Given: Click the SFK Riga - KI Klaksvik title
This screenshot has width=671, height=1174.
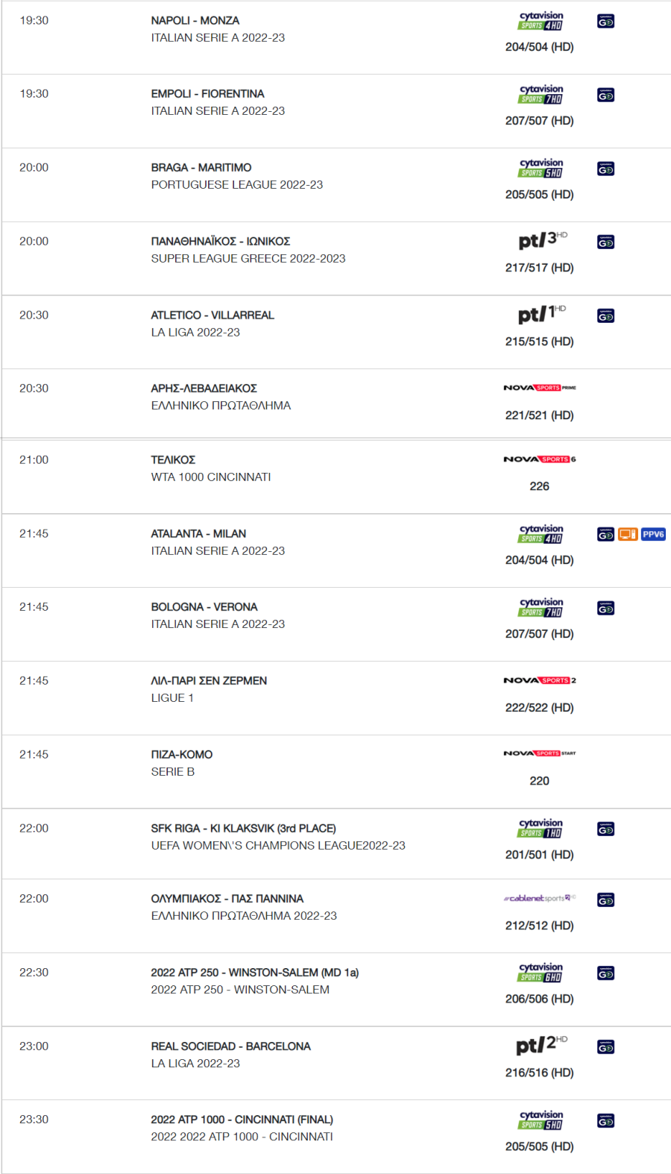Looking at the screenshot, I should [243, 828].
